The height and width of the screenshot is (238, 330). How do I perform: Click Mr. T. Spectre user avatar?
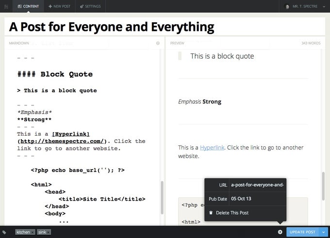tap(287, 6)
